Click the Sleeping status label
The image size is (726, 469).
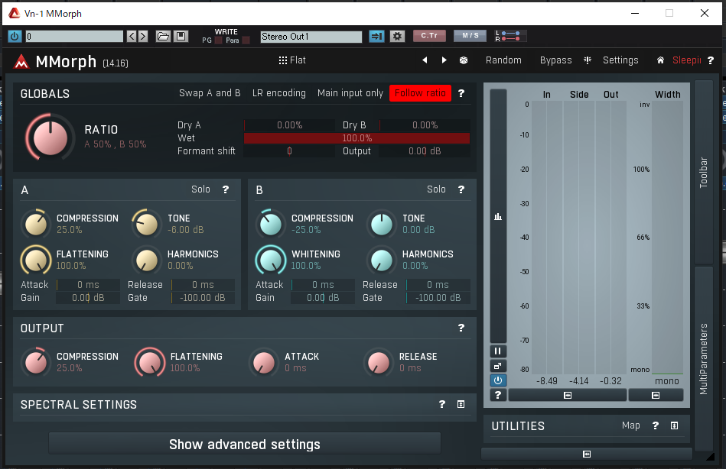[687, 60]
